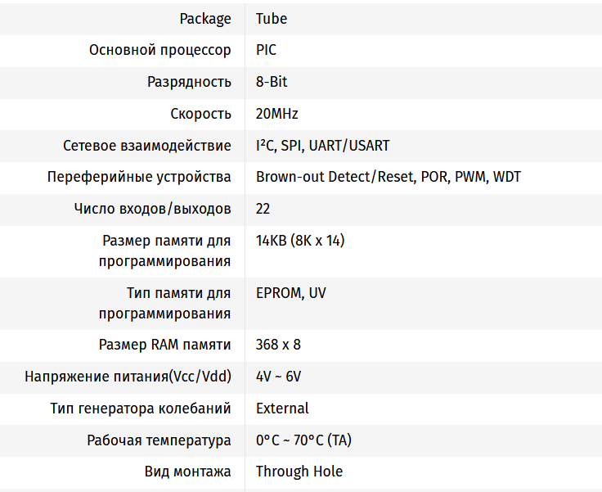Viewport: 602px width, 492px height.
Task: Select the "20MHz" speed value
Action: [277, 114]
